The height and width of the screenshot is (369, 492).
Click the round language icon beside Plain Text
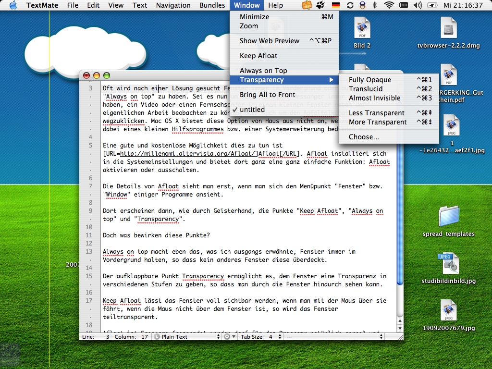point(156,337)
